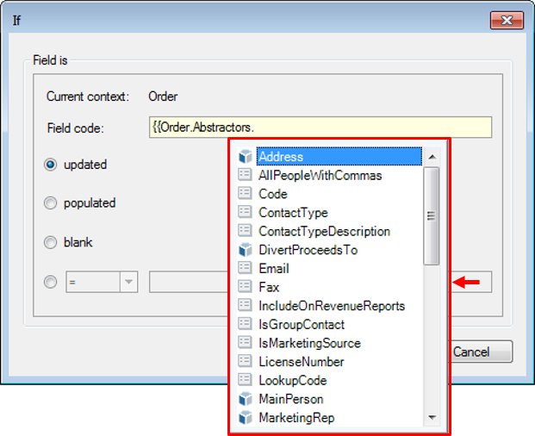Click the Email field icon

click(x=245, y=268)
